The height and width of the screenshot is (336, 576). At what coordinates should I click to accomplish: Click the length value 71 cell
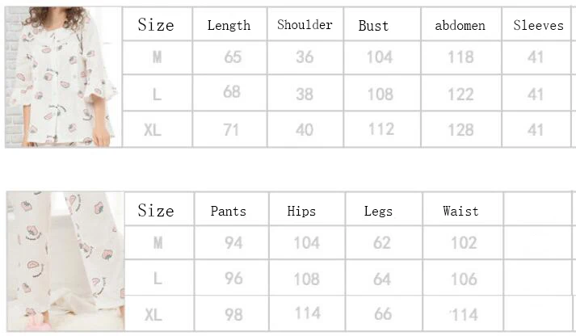point(229,129)
